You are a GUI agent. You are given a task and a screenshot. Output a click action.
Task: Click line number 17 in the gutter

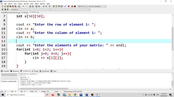[x=3, y=58]
